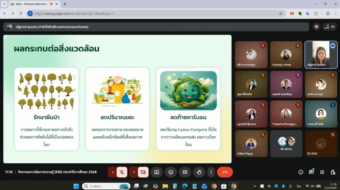The image size is (340, 190).
Task: Open a new browser tab
Action: [x=64, y=4]
